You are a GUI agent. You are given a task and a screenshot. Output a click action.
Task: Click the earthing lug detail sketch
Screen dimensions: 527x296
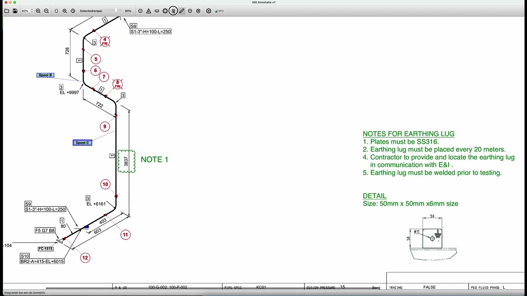433,237
